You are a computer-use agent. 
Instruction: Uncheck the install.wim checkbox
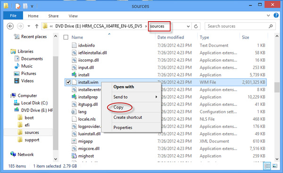click(68, 82)
